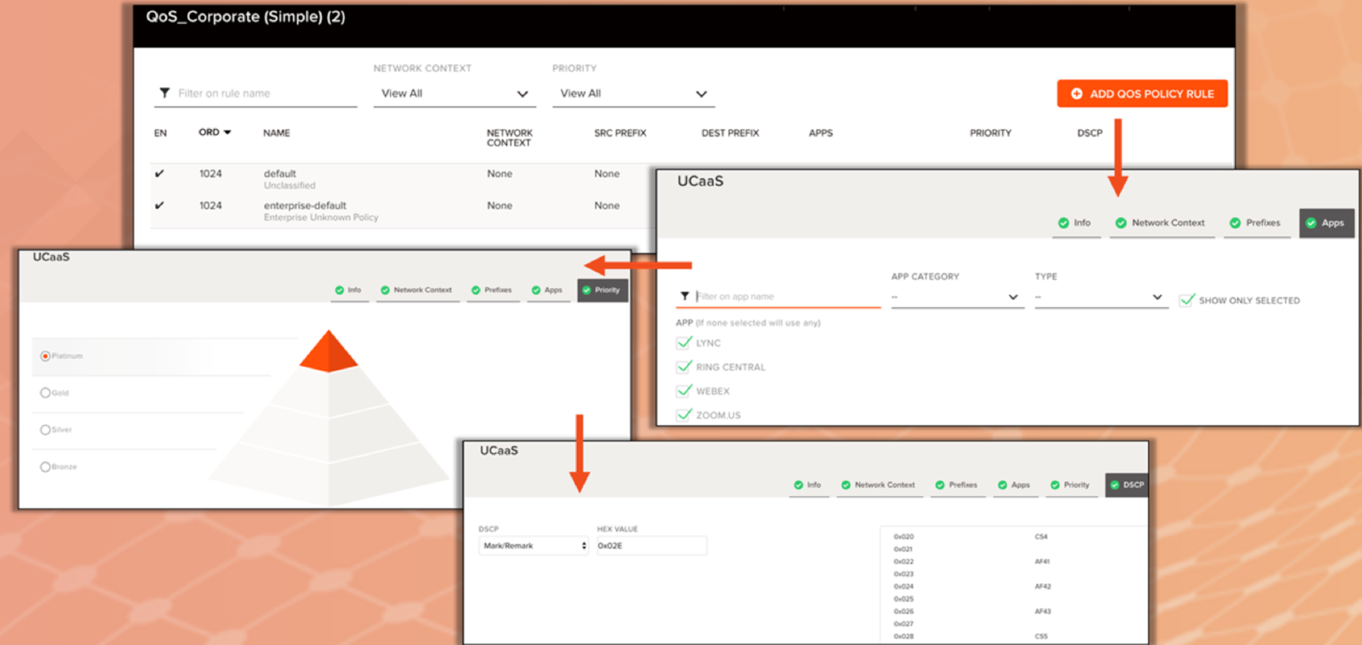Switch to the Prefixes tab in the Apps panel
This screenshot has height=645, width=1362.
1256,223
